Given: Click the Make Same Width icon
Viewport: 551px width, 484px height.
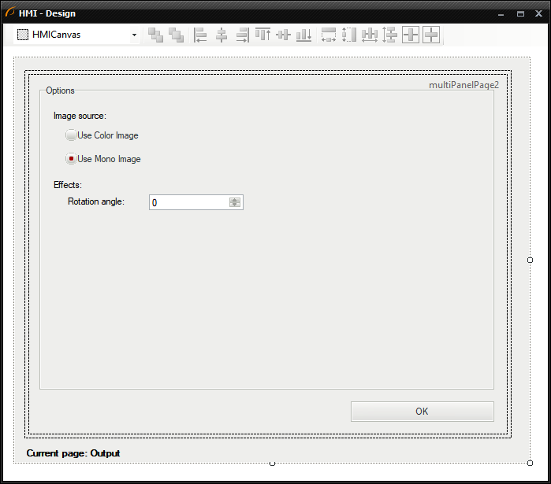Looking at the screenshot, I should point(329,35).
